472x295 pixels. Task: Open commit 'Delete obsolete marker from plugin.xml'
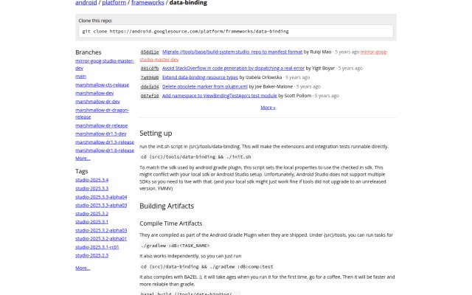click(205, 87)
